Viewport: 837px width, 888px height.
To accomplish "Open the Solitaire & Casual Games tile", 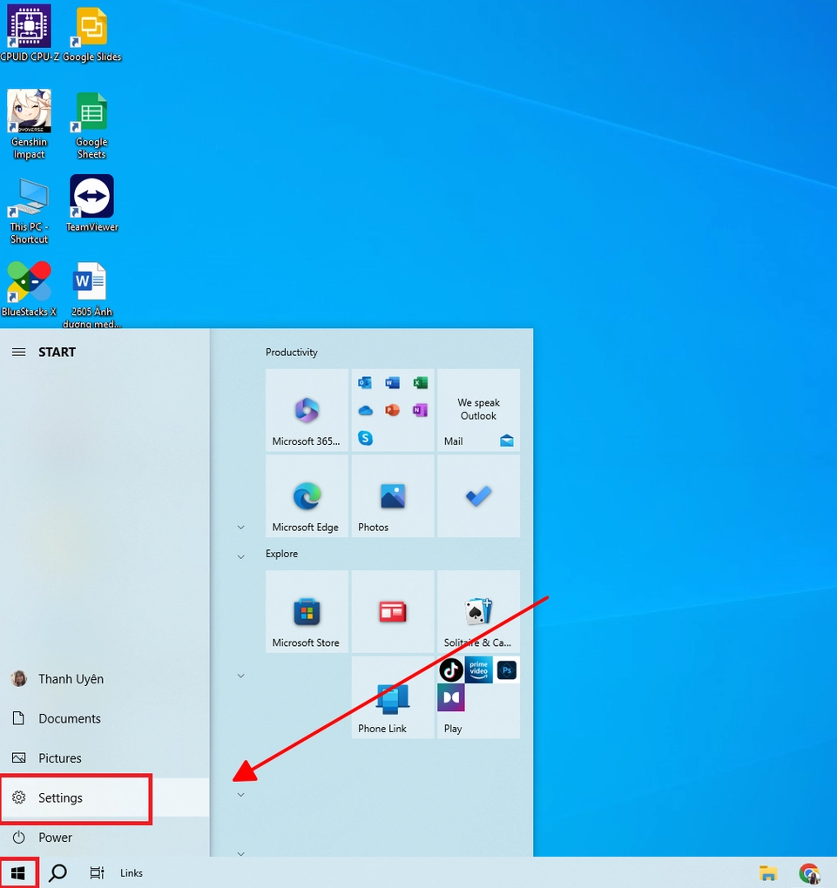I will point(478,611).
